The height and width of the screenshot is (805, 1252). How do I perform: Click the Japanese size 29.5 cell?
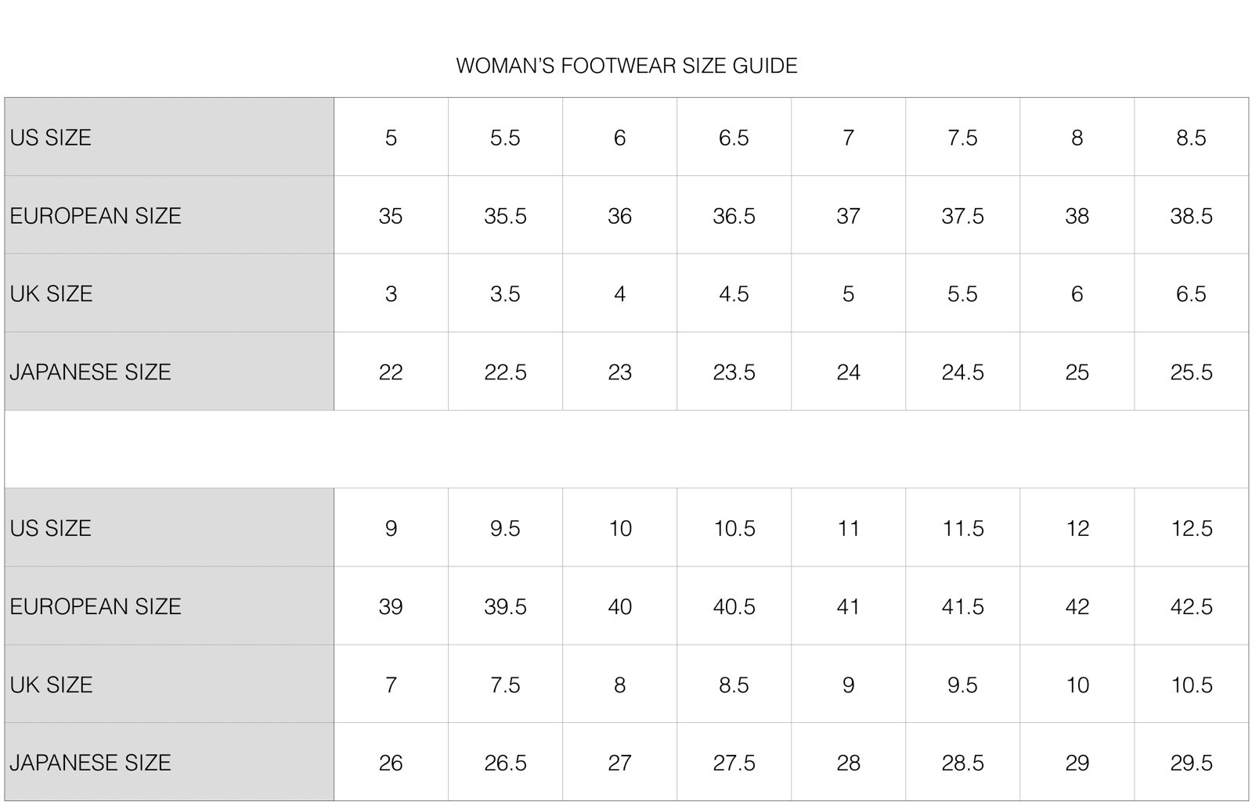pos(1191,763)
